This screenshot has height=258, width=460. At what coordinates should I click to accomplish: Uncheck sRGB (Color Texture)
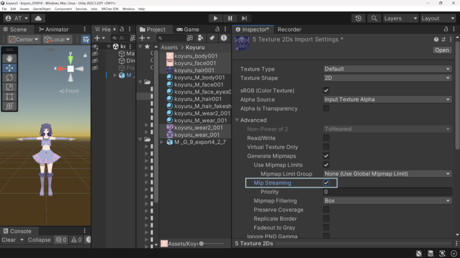pyautogui.click(x=326, y=90)
